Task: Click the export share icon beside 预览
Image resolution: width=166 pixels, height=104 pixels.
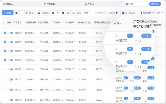Action: click(x=73, y=13)
